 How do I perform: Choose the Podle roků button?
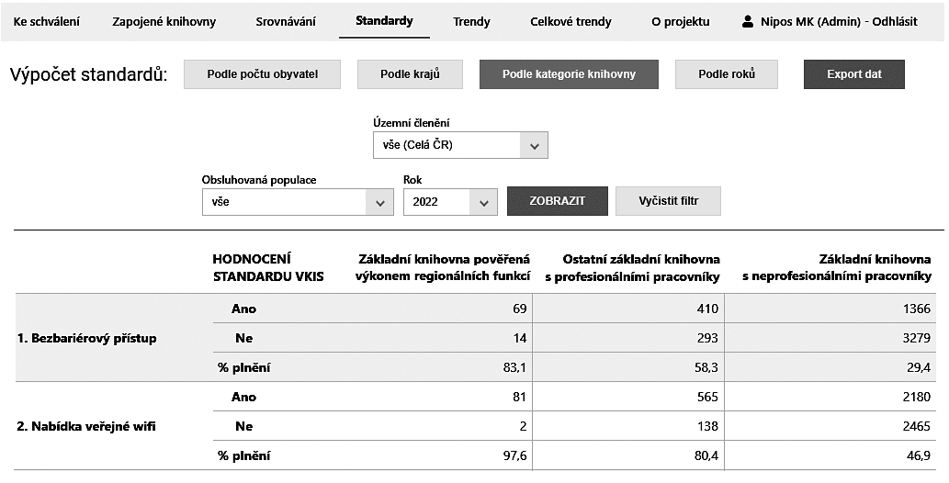pyautogui.click(x=727, y=74)
